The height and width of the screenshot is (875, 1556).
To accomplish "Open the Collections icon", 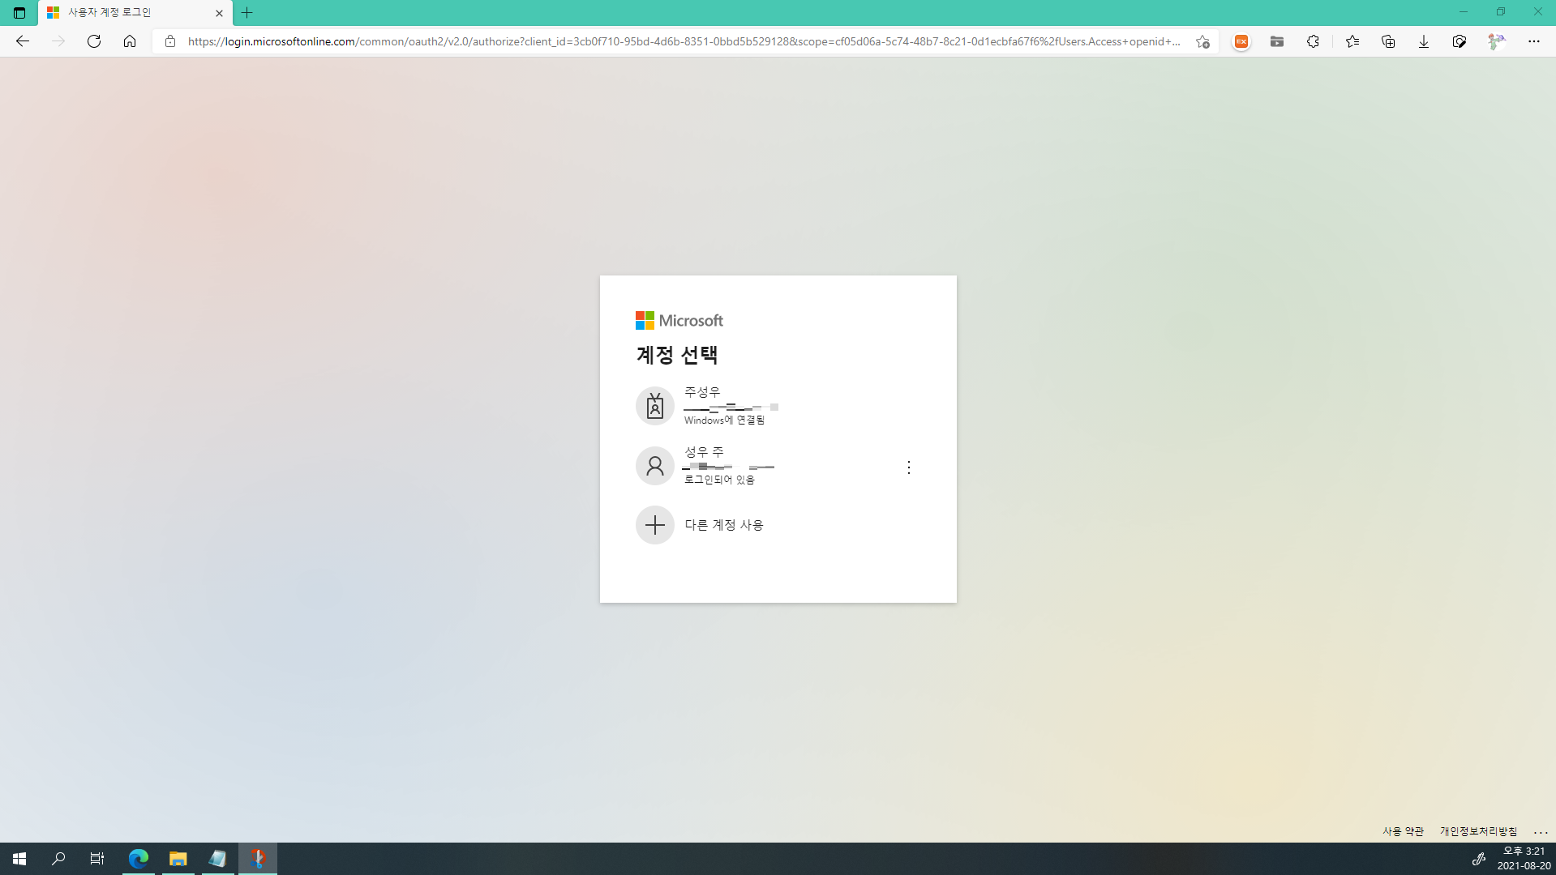I will 1388,41.
